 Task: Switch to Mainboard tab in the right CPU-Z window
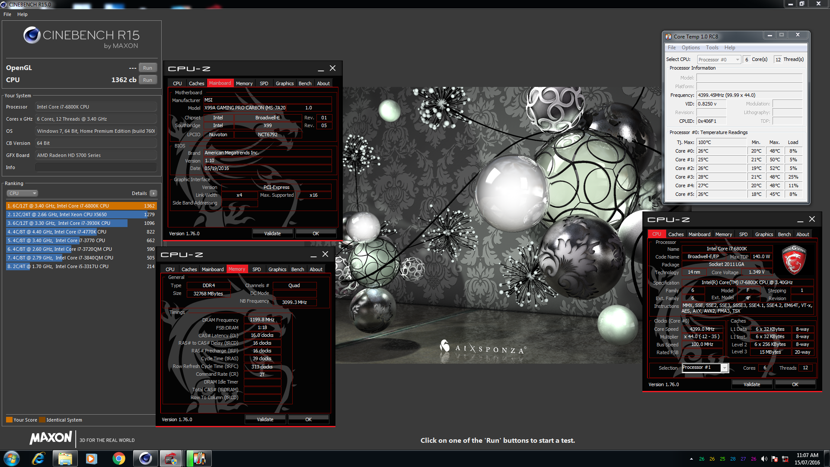(699, 234)
